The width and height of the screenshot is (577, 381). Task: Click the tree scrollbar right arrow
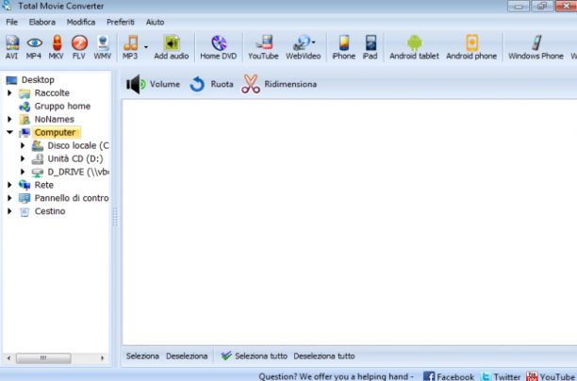point(103,358)
